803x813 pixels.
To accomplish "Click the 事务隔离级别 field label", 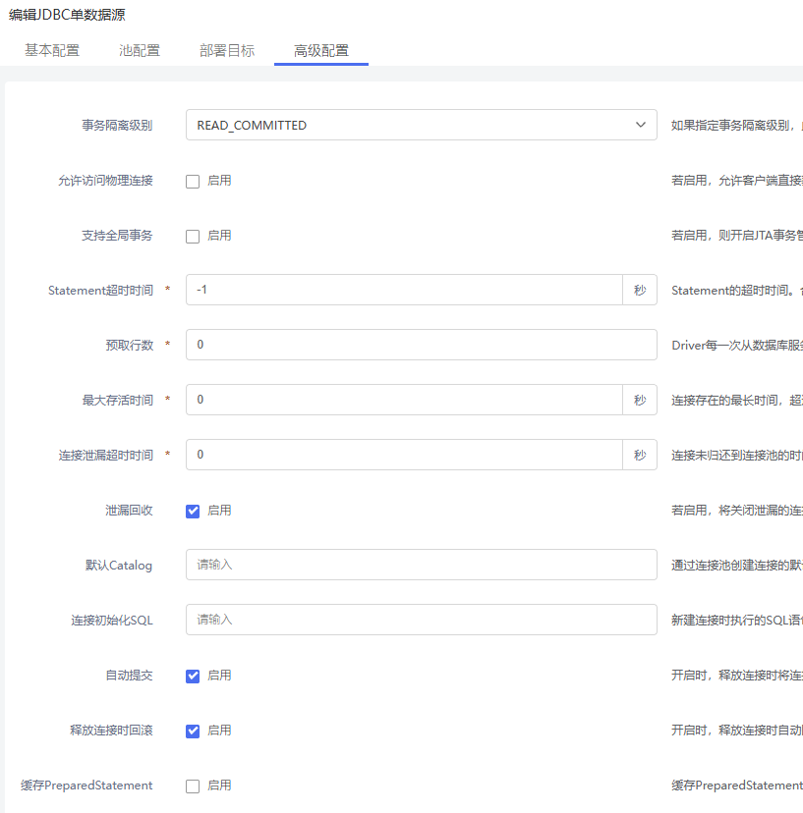I will click(x=117, y=126).
